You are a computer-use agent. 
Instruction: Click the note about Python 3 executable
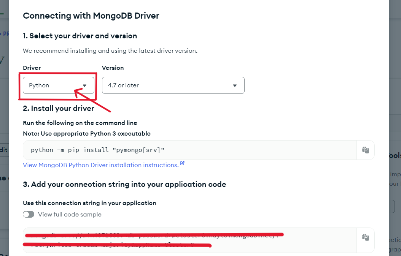[x=87, y=133]
